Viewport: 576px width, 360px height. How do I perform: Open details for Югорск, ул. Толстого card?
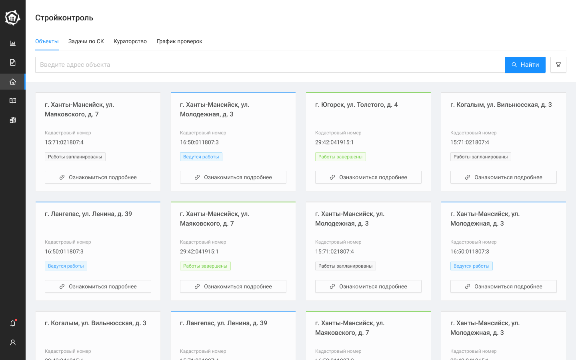(x=368, y=177)
